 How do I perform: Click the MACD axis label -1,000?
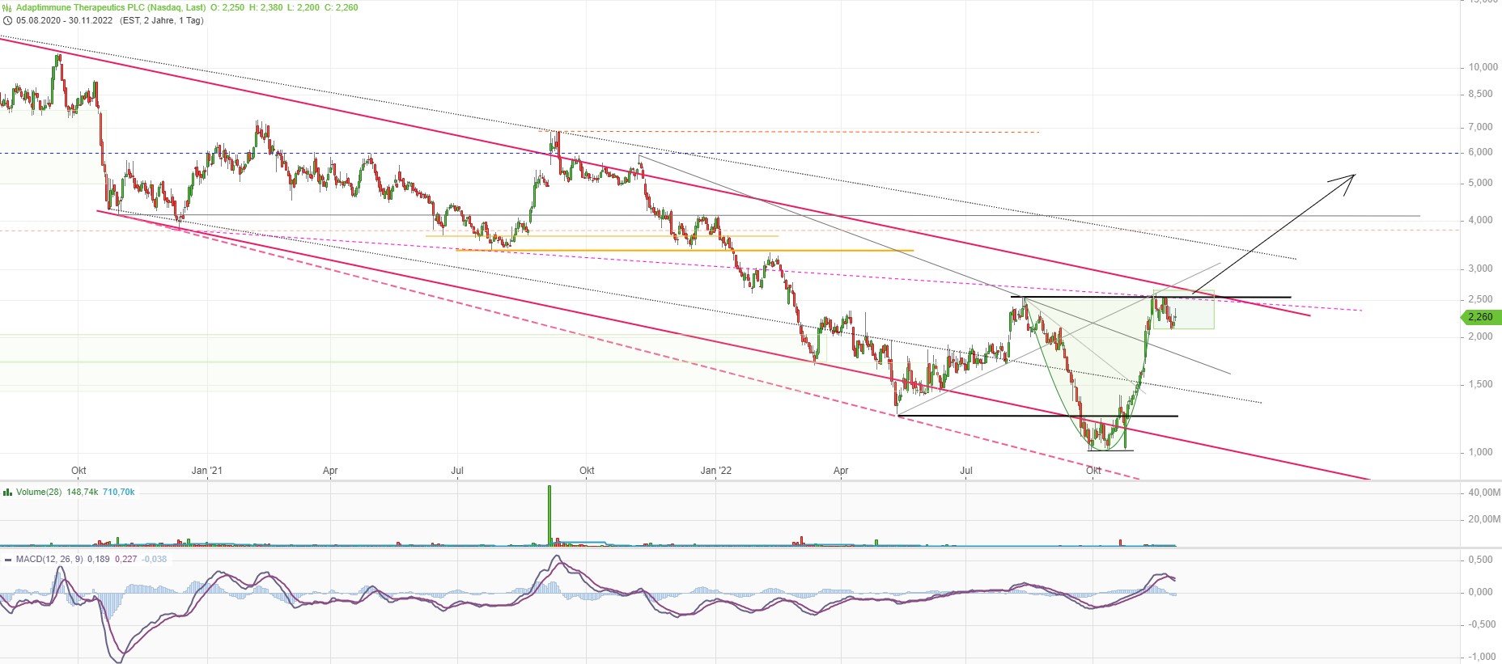tap(1481, 657)
